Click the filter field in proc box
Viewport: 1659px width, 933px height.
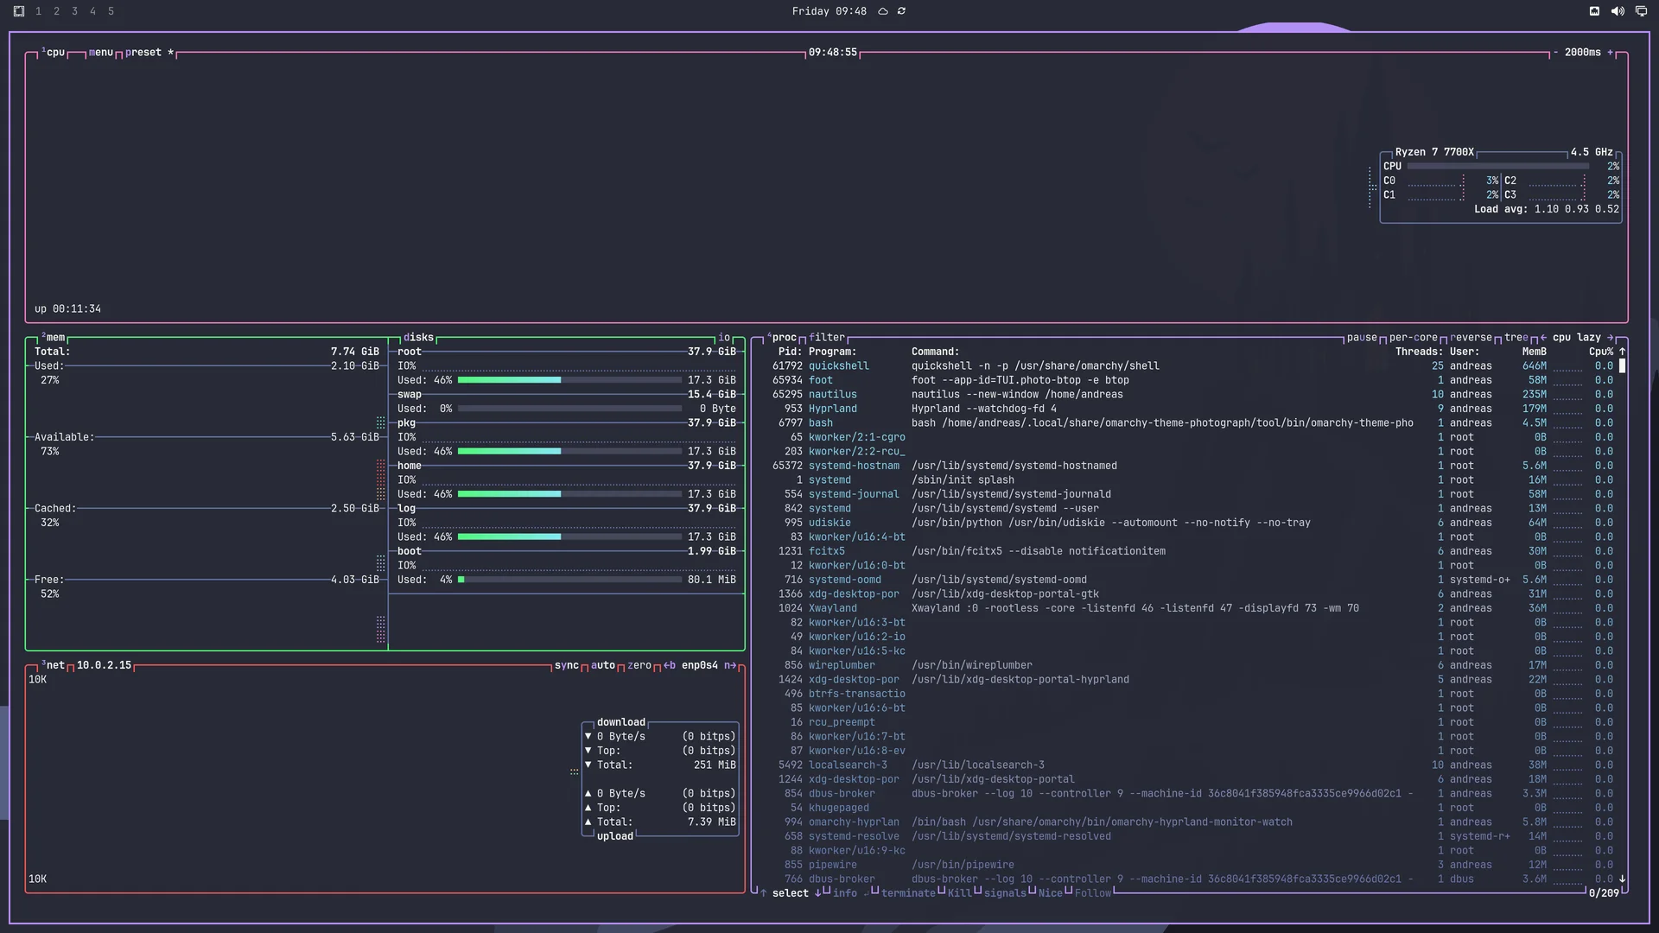click(x=827, y=338)
